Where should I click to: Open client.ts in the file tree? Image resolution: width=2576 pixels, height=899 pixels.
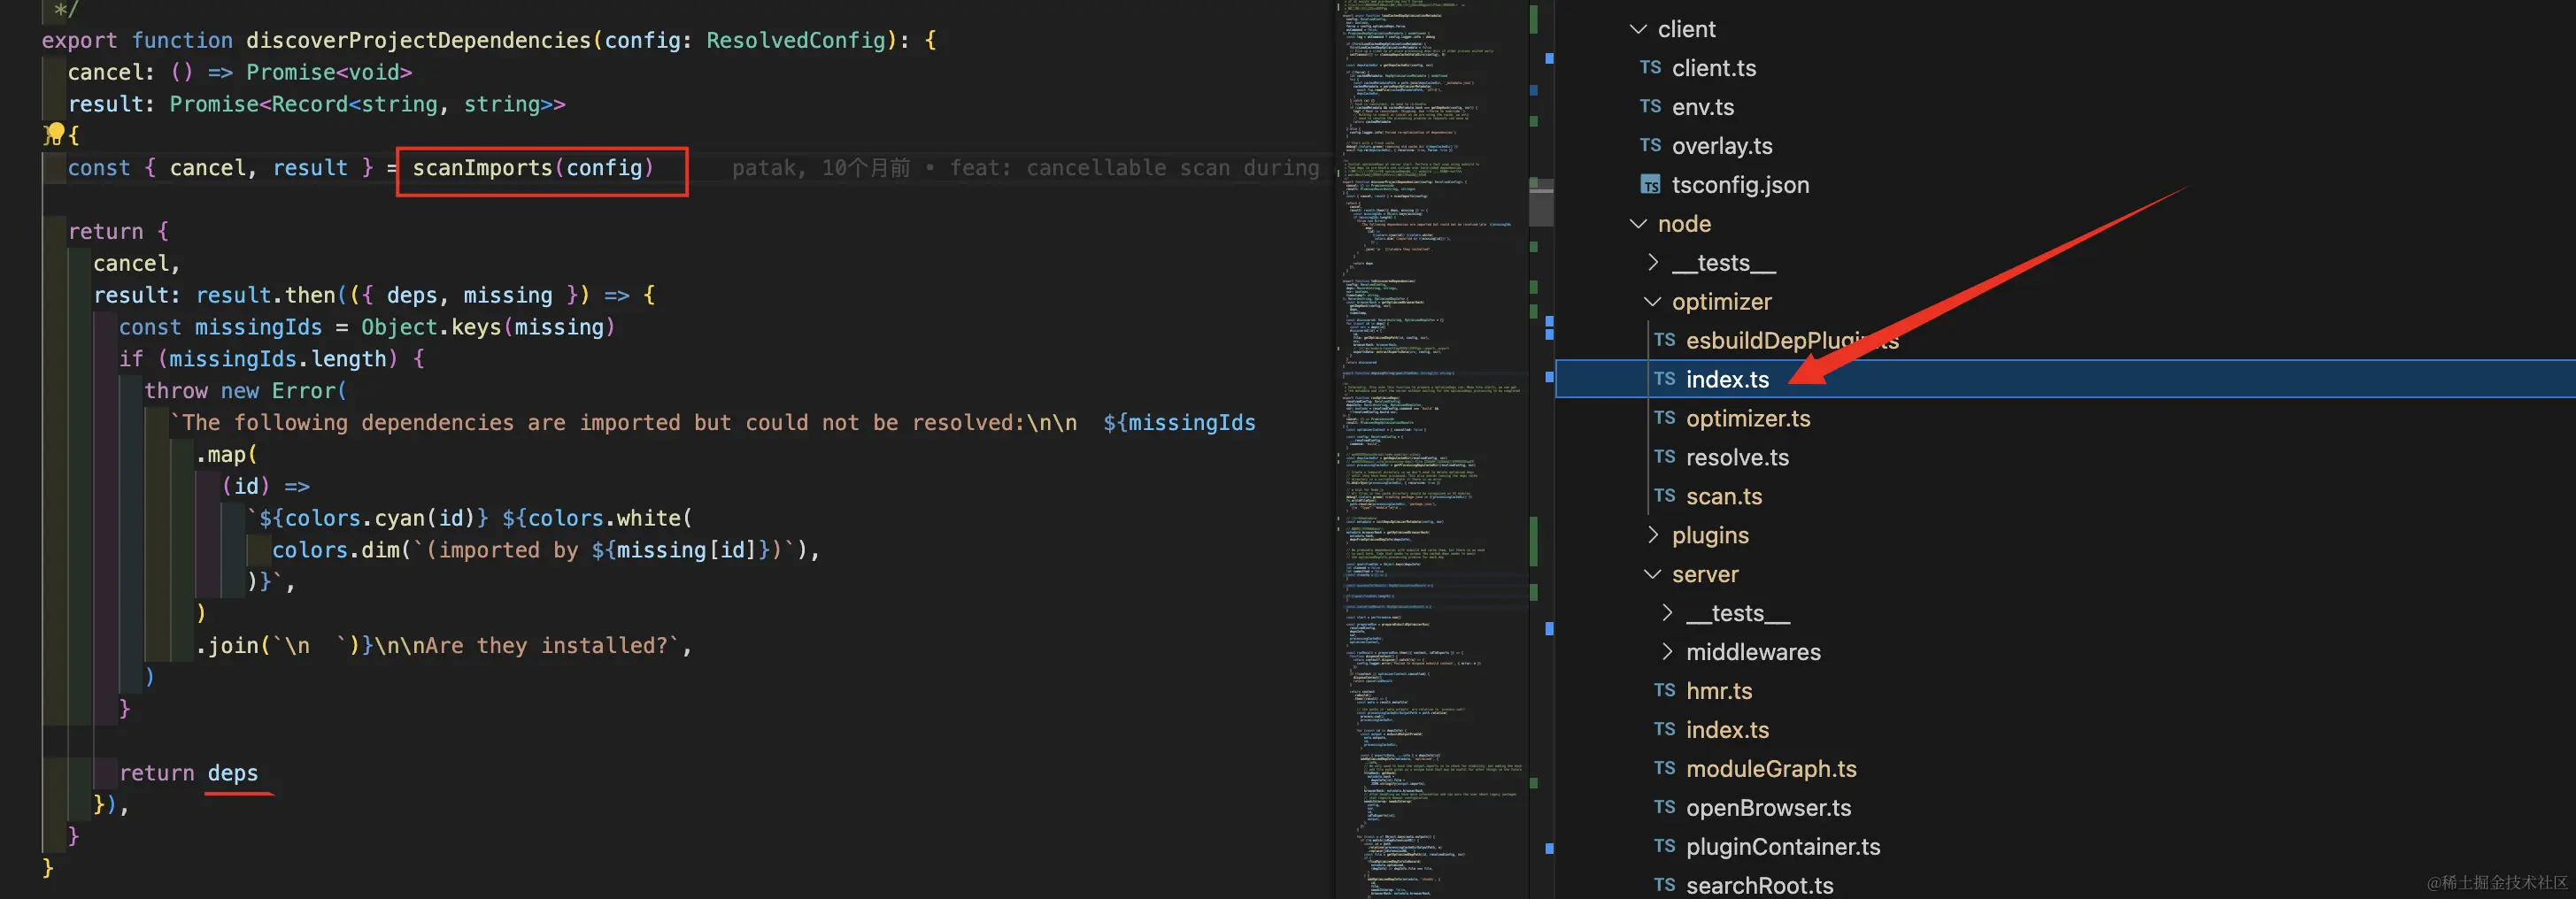pos(1714,68)
